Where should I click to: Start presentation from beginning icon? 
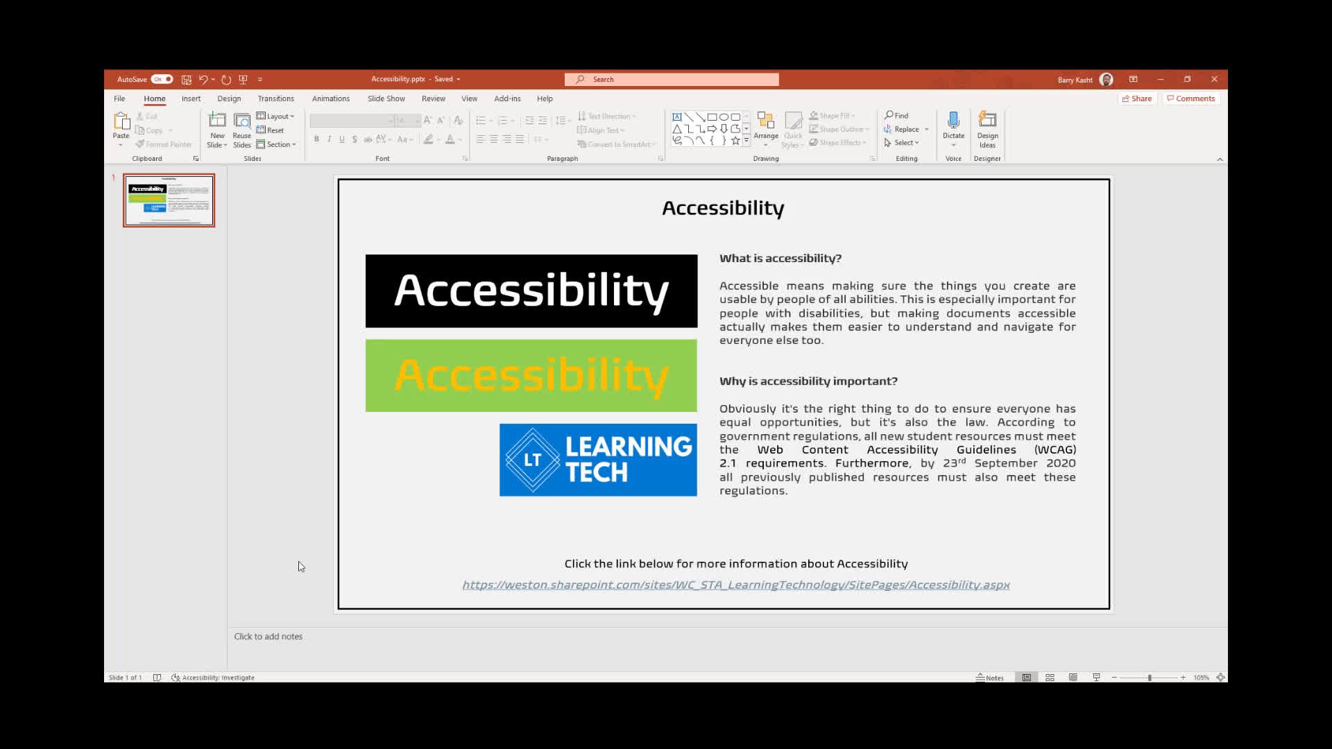(244, 80)
